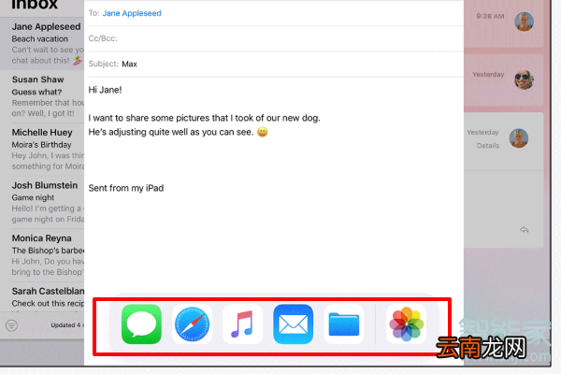
Task: Open the Music app in the dock
Action: 242,324
